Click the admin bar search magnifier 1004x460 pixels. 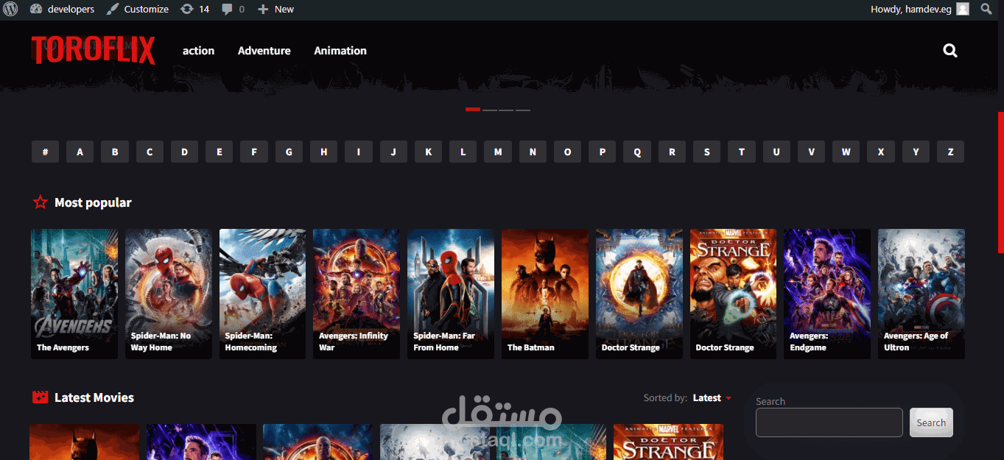click(986, 9)
